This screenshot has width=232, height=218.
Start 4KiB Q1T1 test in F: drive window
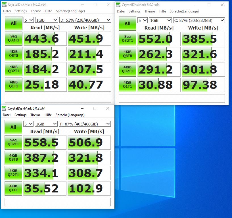13,188
